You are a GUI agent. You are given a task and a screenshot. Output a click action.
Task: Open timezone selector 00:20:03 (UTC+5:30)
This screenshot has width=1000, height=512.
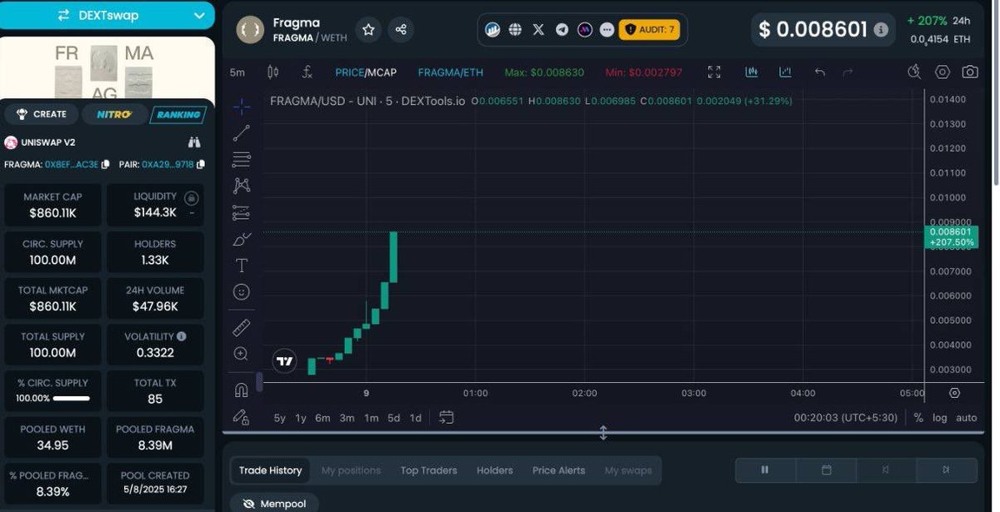pyautogui.click(x=845, y=418)
